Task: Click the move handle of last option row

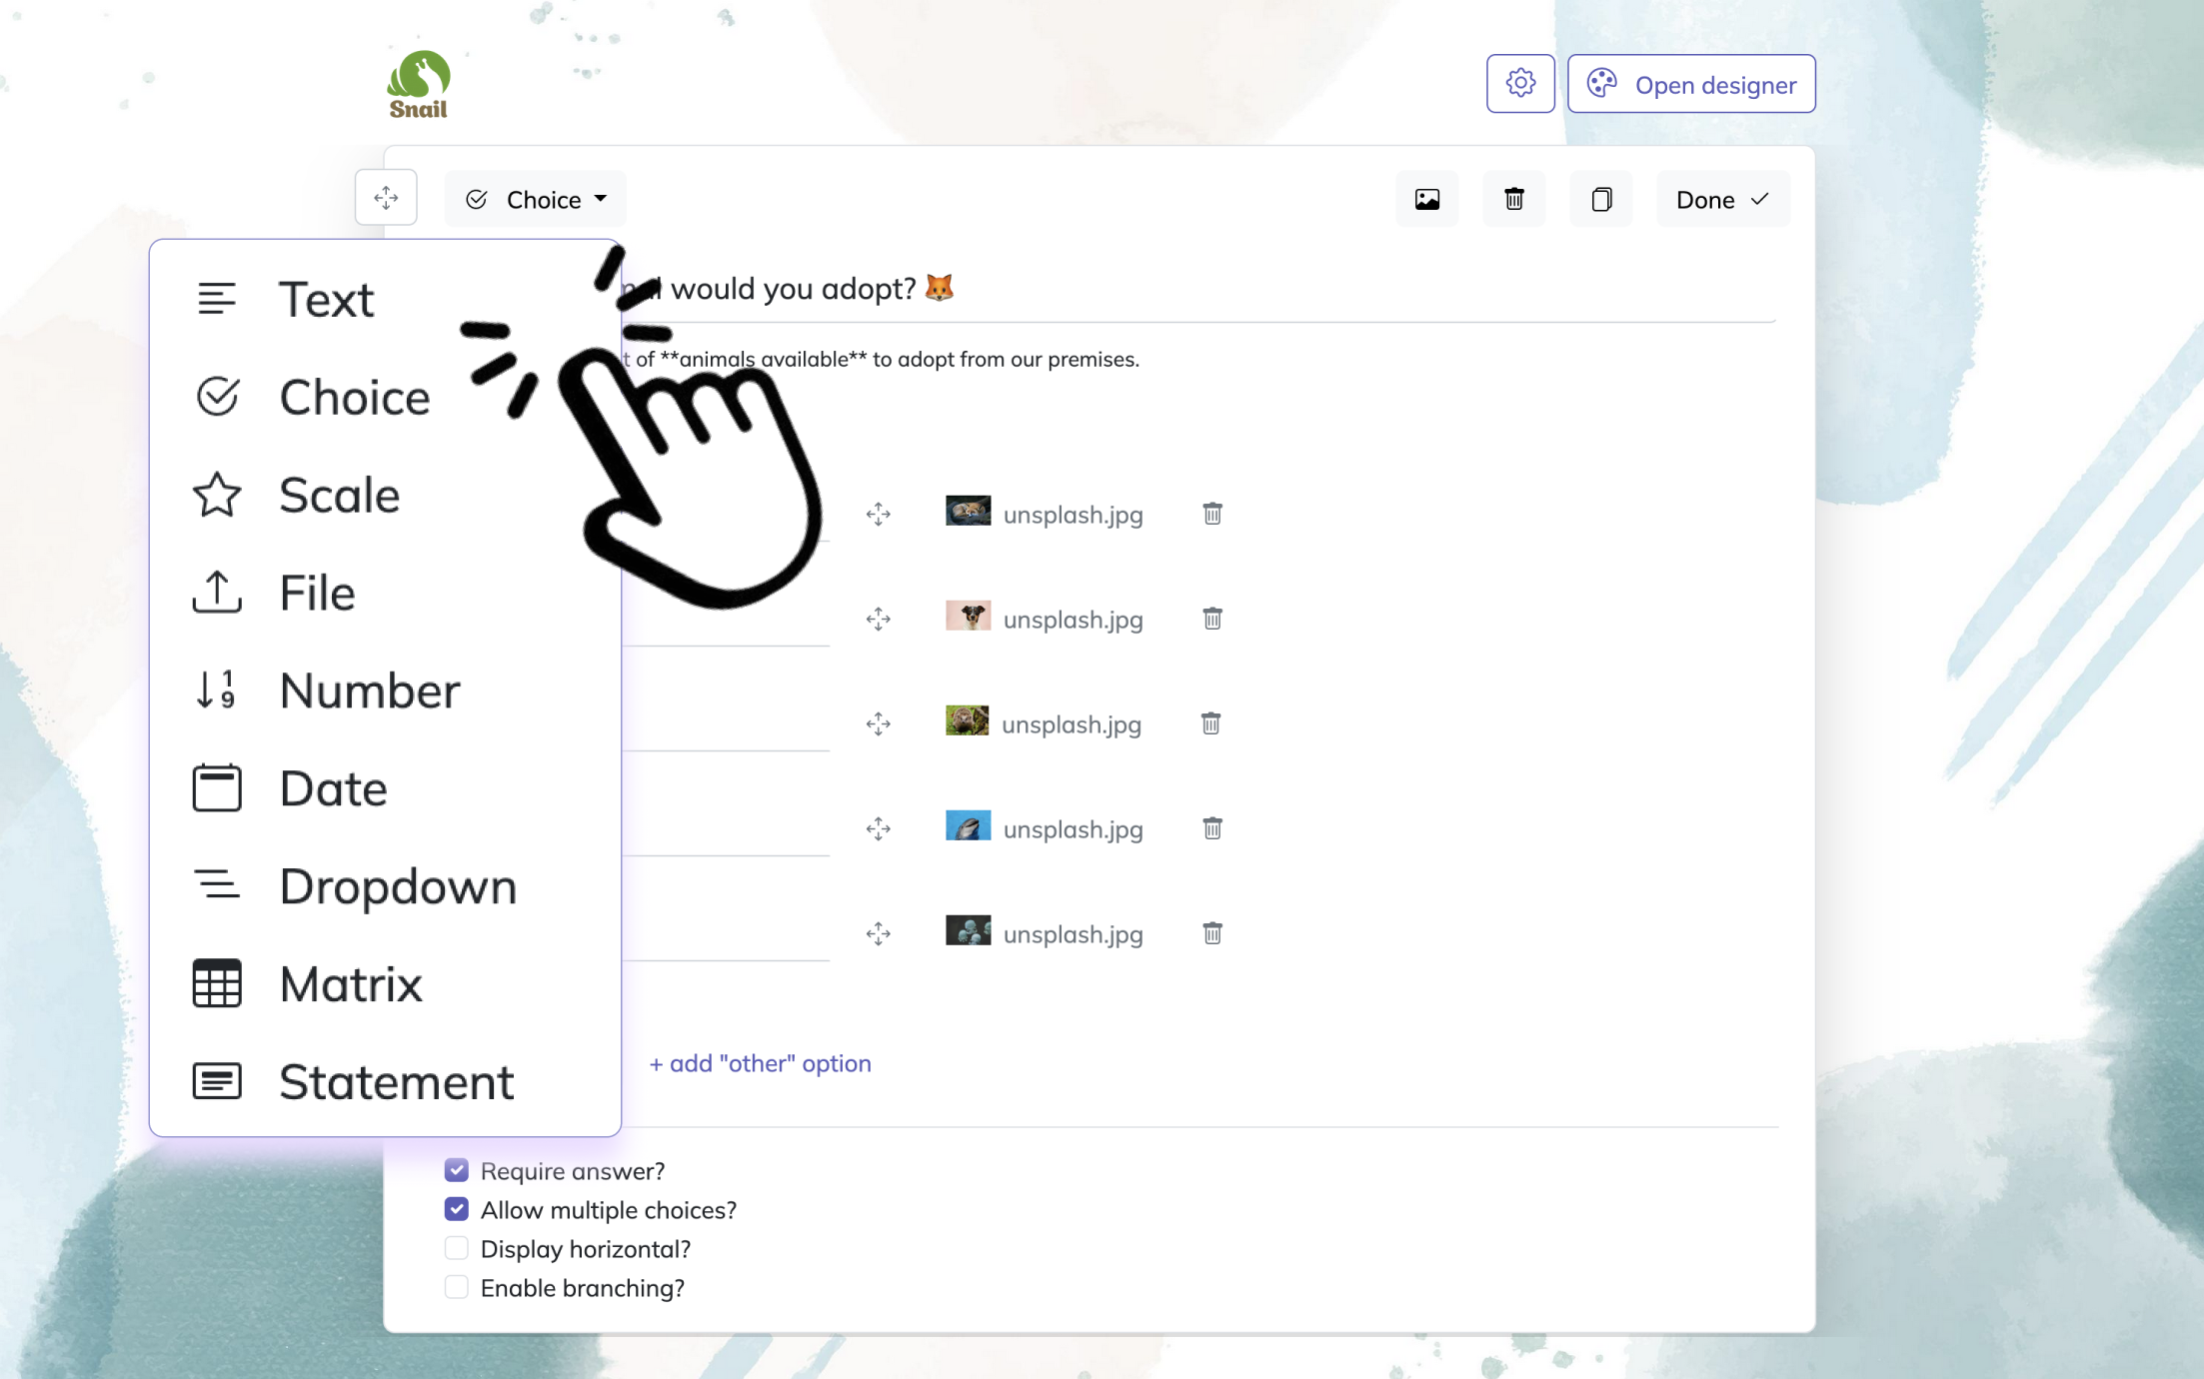Action: (x=878, y=933)
